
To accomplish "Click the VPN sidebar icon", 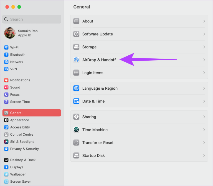I will tap(6, 69).
